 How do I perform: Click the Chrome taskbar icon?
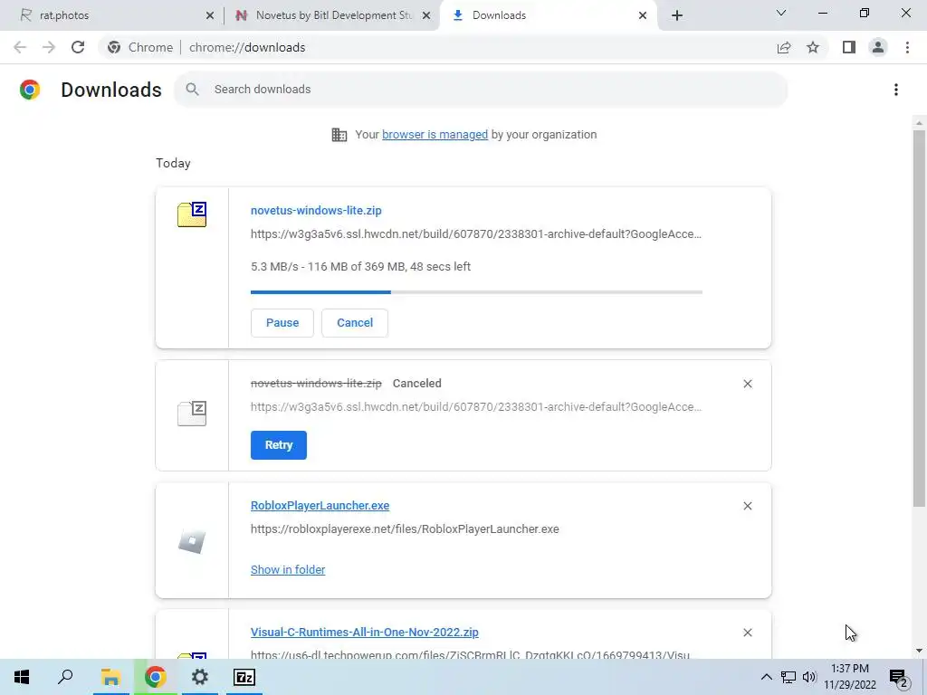155,677
